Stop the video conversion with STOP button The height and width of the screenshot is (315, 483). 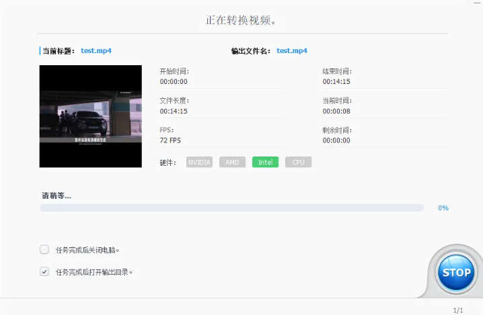point(456,272)
